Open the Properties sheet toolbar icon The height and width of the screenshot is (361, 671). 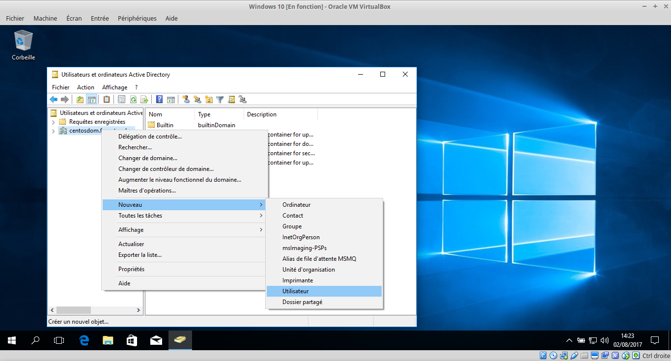(x=122, y=100)
